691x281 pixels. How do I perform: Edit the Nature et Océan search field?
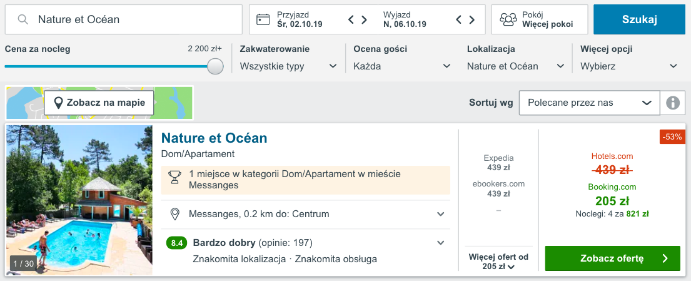tap(124, 19)
